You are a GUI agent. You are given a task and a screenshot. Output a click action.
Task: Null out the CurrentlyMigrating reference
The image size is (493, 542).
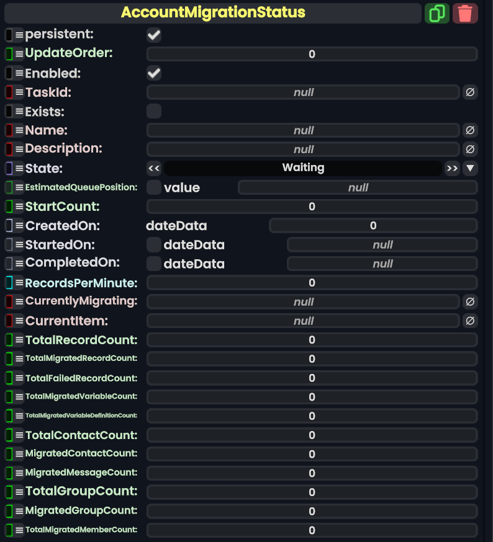tap(470, 301)
